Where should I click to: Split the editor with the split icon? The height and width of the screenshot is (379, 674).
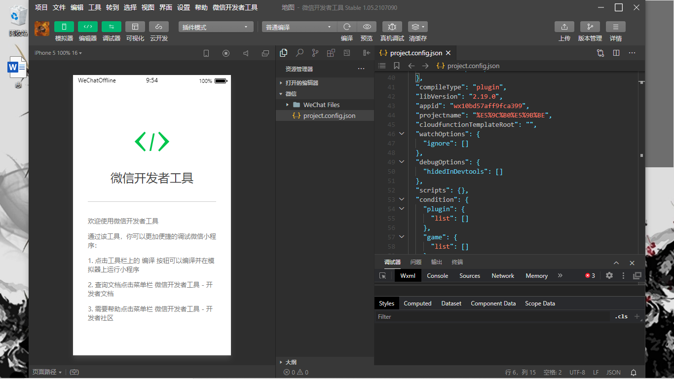point(616,53)
